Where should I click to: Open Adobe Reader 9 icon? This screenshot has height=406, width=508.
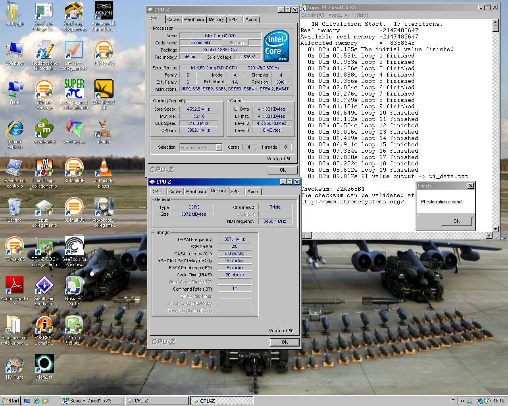coord(15,291)
